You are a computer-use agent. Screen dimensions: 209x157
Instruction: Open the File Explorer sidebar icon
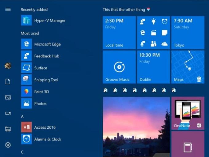8,129
